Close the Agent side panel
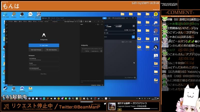200x112 pixels. (102, 24)
